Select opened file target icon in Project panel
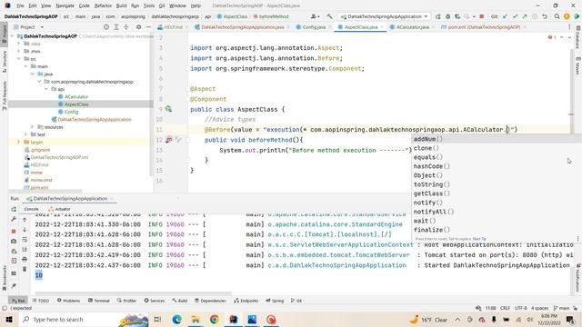 [106, 27]
